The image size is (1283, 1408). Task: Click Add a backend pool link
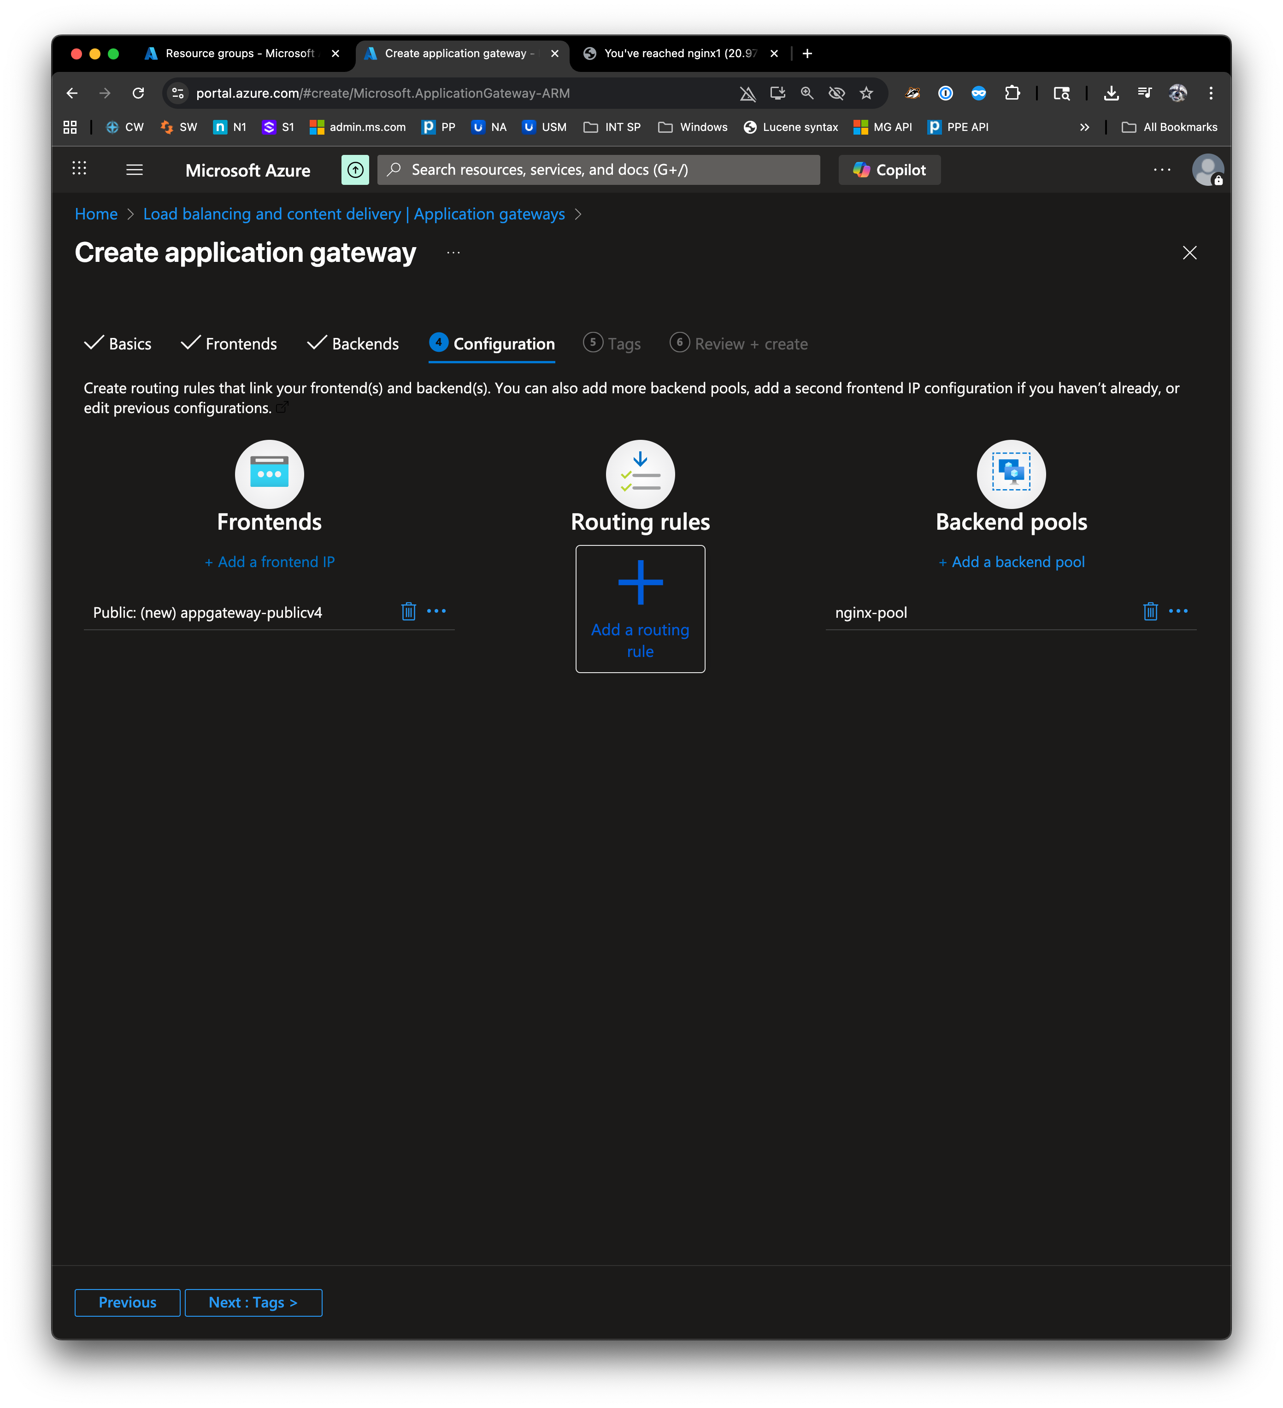click(x=1012, y=562)
